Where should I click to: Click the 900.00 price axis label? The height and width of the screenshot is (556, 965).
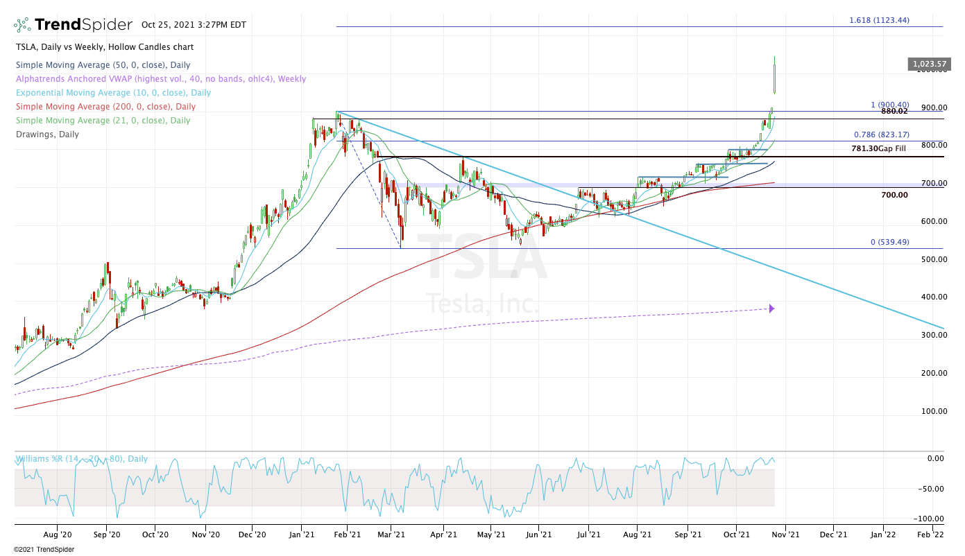tap(934, 107)
